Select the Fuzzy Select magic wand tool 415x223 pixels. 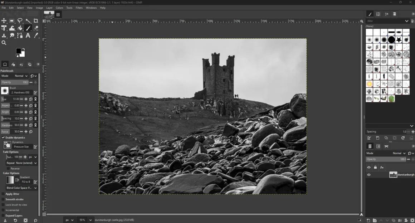pyautogui.click(x=28, y=21)
